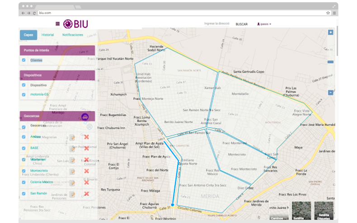Click the map zoom in plus button

point(330,33)
